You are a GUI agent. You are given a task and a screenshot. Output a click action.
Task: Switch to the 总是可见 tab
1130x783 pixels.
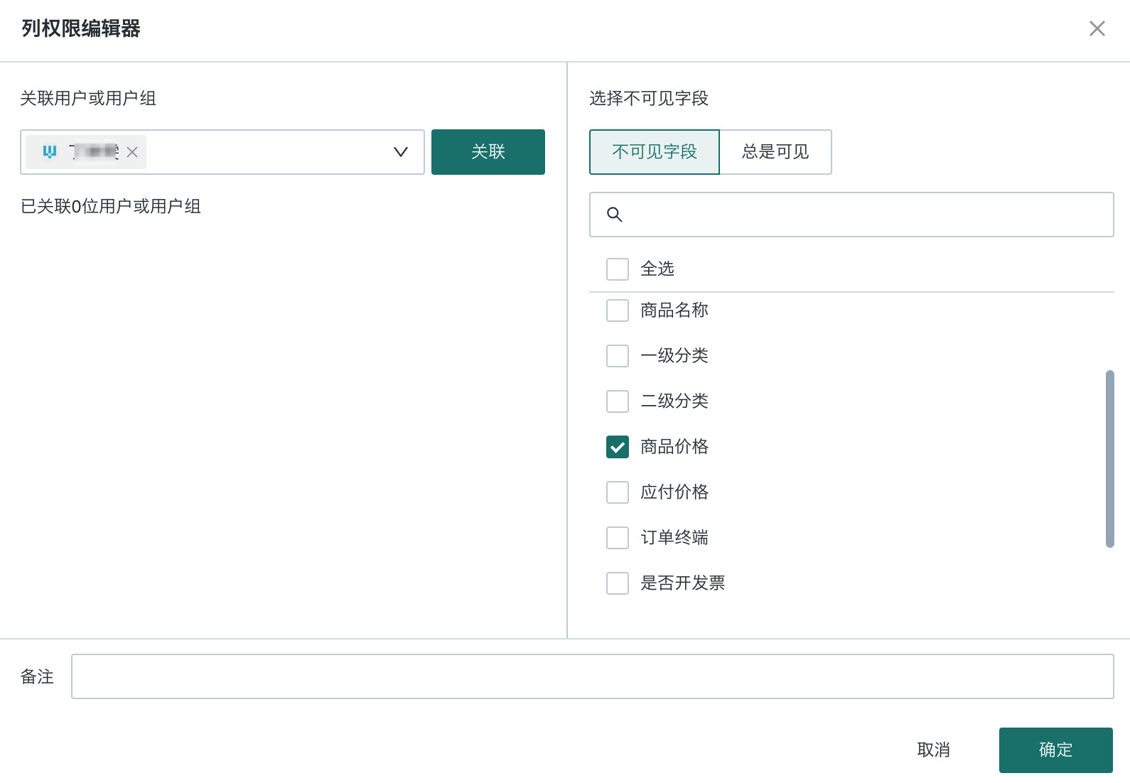click(775, 152)
